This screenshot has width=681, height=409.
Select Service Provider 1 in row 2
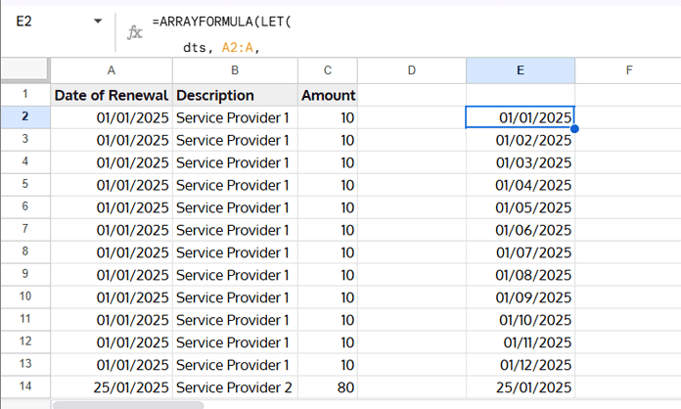click(x=235, y=117)
